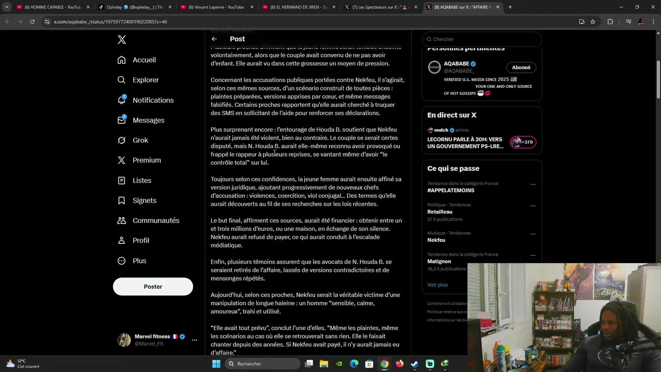Image resolution: width=661 pixels, height=372 pixels.
Task: Click the Poster button
Action: click(x=153, y=287)
